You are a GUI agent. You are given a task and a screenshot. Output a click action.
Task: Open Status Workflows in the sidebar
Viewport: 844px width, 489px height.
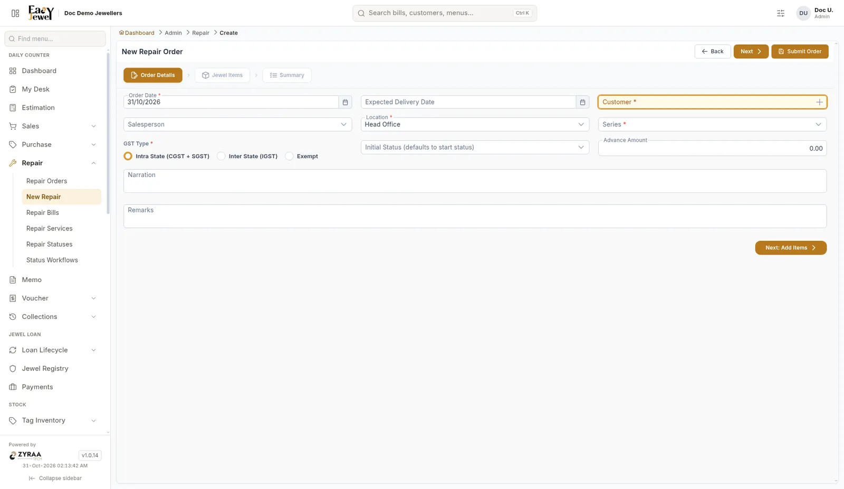[x=52, y=260]
